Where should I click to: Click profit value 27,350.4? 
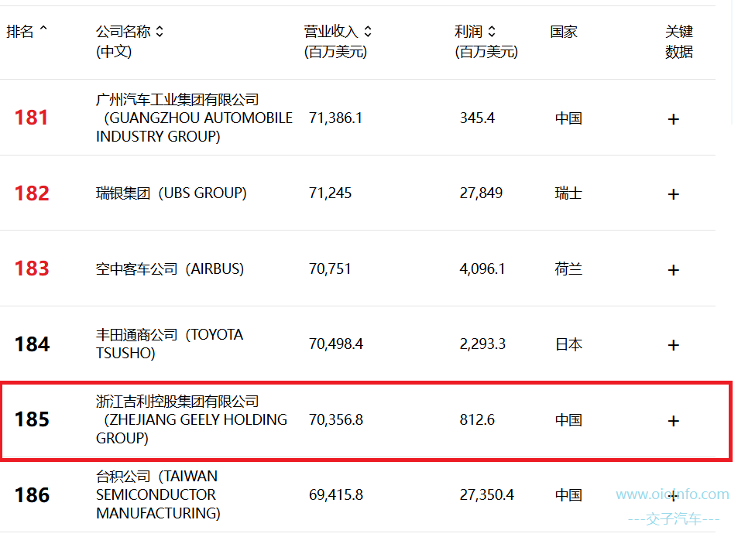tap(486, 494)
